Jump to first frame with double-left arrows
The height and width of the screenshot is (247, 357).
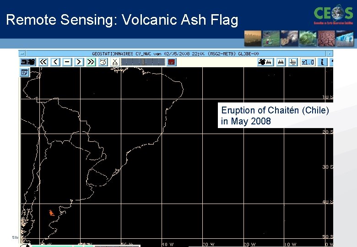click(x=43, y=62)
